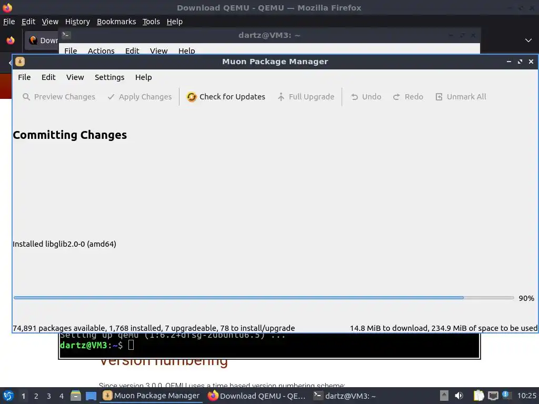The image size is (539, 404).
Task: Click the clock showing 10:25
Action: click(x=526, y=396)
